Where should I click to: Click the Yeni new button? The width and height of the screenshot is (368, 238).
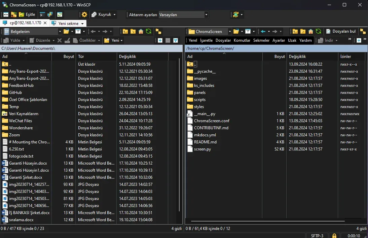point(112,40)
